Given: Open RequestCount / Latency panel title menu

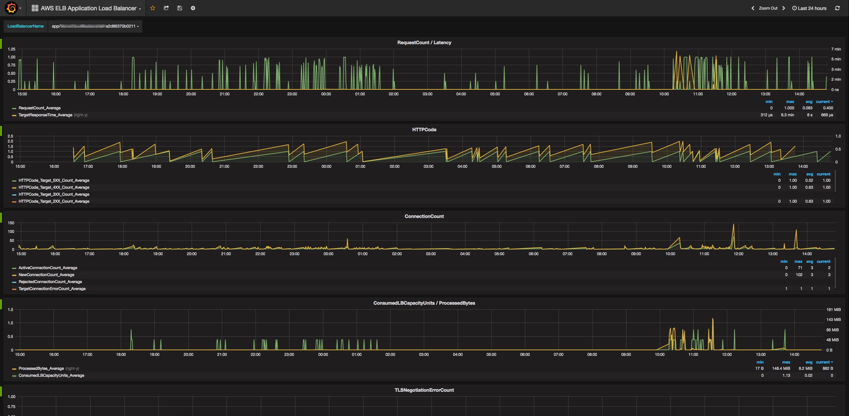Looking at the screenshot, I should click(x=424, y=43).
